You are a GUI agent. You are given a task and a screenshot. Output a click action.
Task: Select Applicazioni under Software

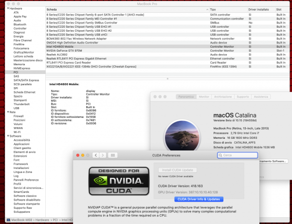click(21, 144)
